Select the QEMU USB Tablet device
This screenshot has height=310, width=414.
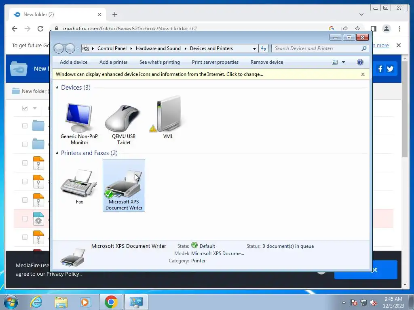click(x=124, y=124)
